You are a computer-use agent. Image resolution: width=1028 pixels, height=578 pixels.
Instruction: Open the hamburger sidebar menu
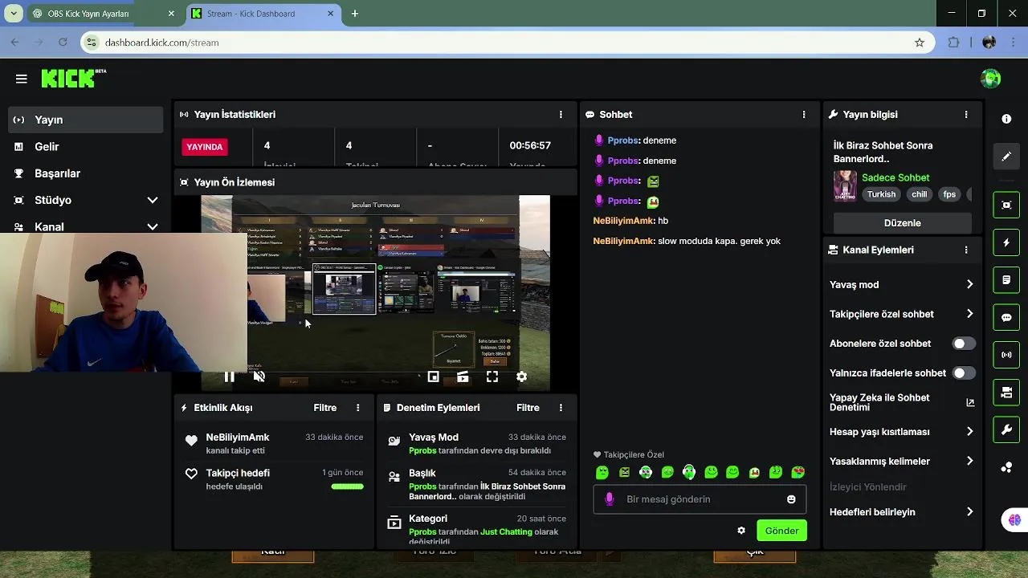click(x=22, y=79)
